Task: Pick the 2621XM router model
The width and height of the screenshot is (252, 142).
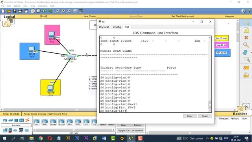Action: [x=61, y=122]
